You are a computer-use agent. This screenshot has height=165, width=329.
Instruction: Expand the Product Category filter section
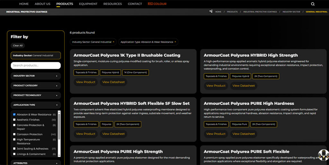(36, 85)
